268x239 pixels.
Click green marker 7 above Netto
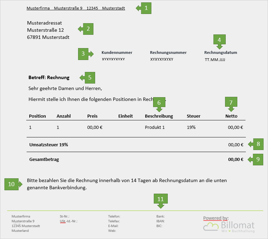click(231, 104)
